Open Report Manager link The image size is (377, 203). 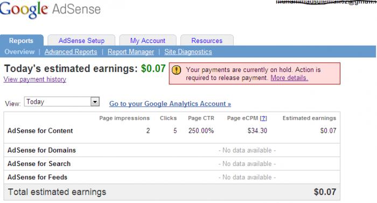(x=131, y=52)
